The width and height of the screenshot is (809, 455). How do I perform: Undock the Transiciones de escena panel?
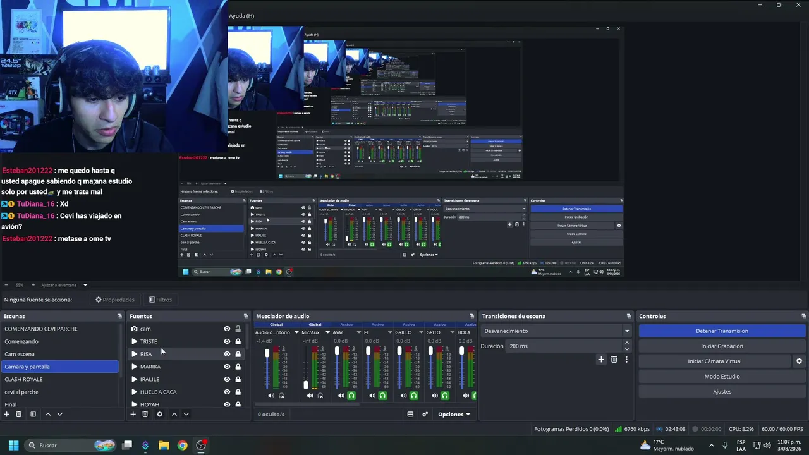tap(629, 316)
